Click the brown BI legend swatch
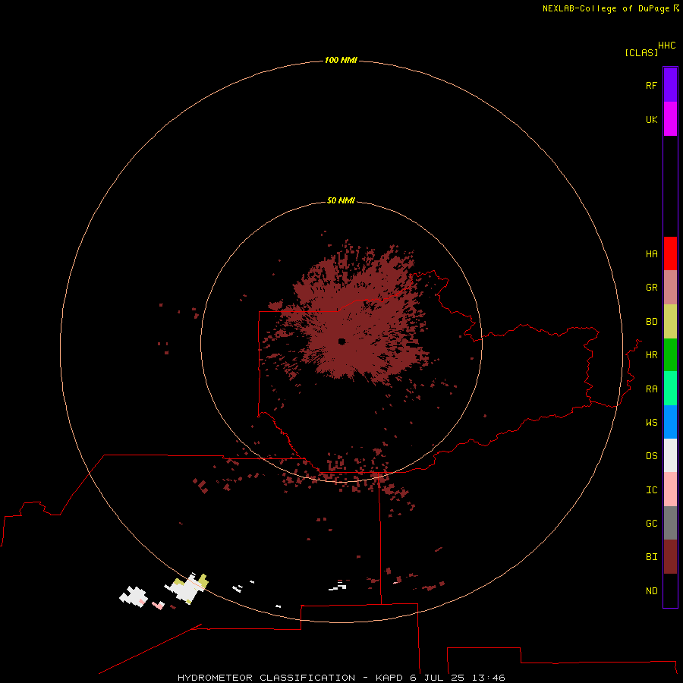683x683 pixels. coord(670,557)
